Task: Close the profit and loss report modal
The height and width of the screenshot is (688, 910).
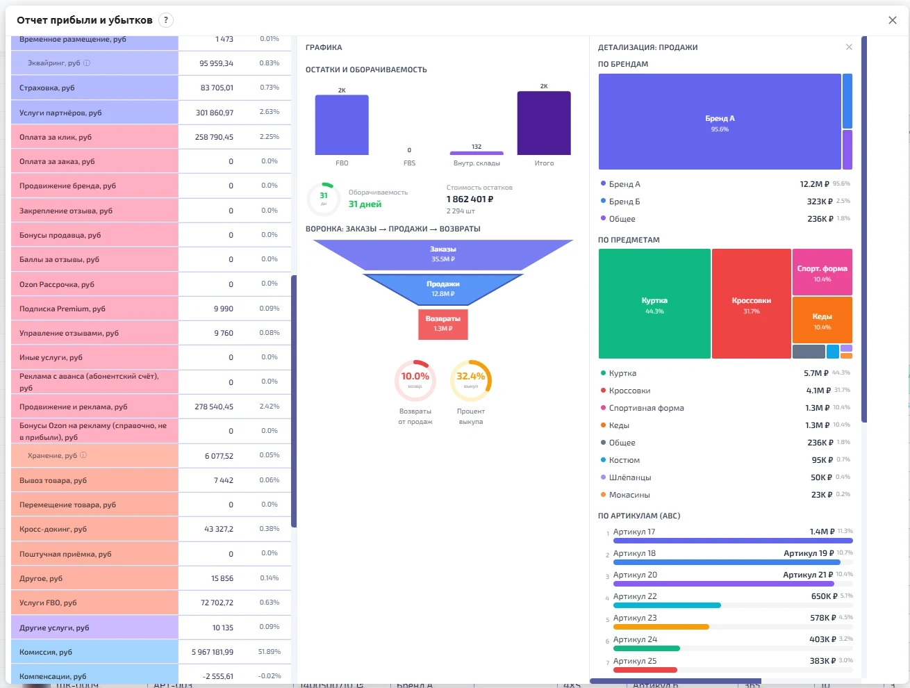Action: pyautogui.click(x=893, y=20)
